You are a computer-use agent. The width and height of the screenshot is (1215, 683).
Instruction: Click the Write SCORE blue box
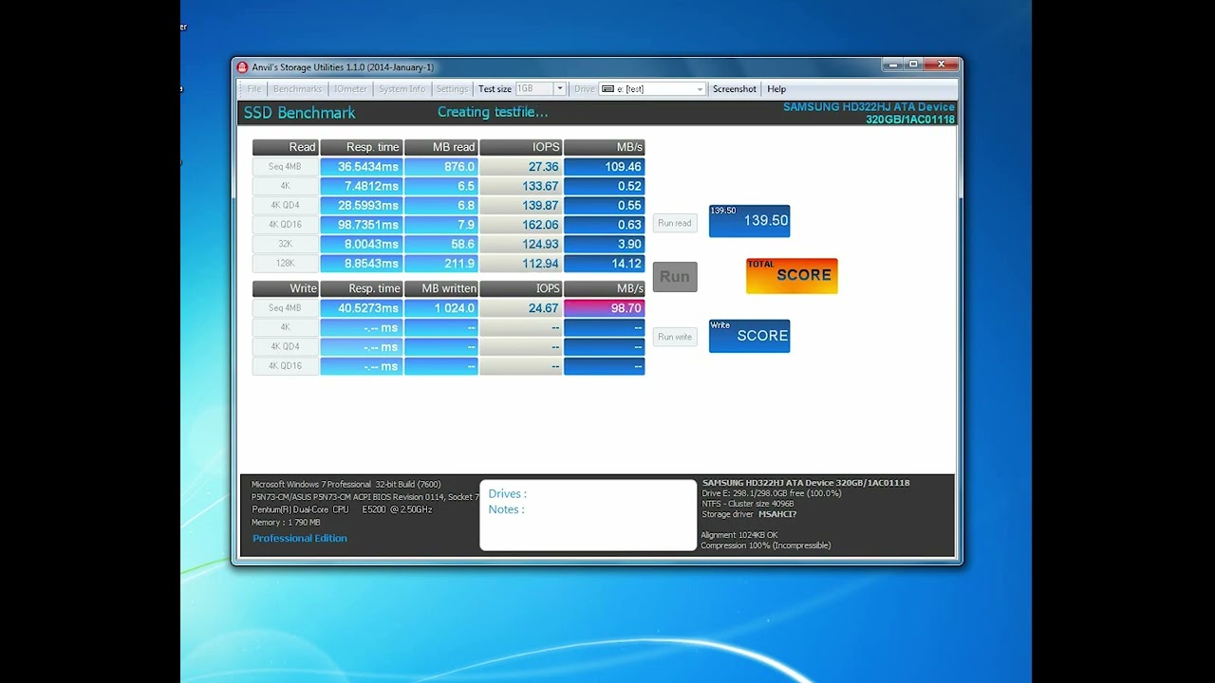[749, 336]
